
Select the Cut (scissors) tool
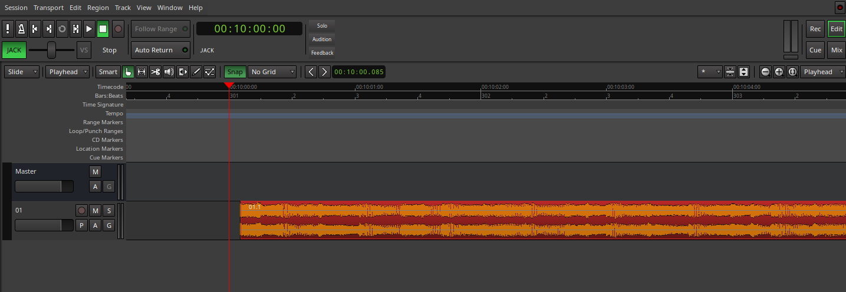[x=155, y=72]
